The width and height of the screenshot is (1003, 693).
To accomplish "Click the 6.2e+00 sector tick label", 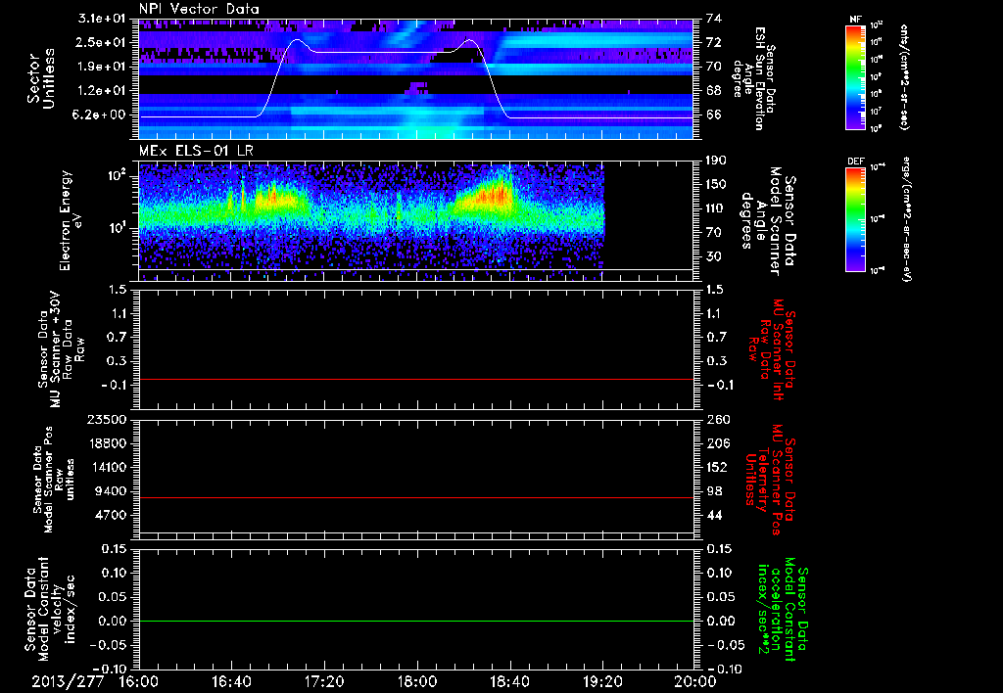I will (101, 115).
